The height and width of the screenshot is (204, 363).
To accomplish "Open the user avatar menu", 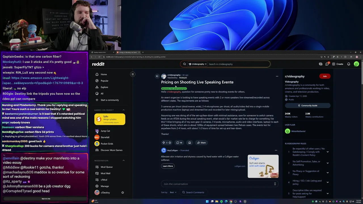I will [x=356, y=64].
